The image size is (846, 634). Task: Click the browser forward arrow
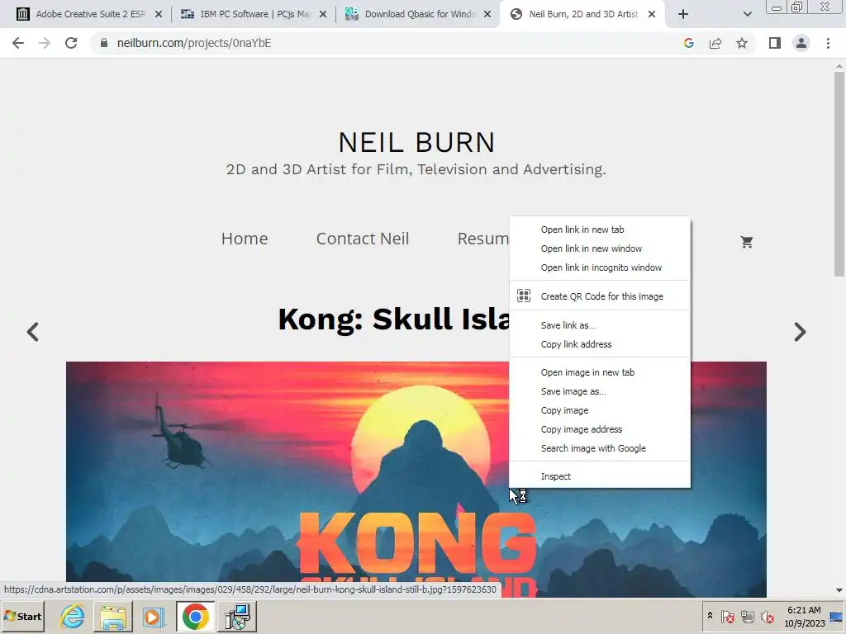click(45, 43)
